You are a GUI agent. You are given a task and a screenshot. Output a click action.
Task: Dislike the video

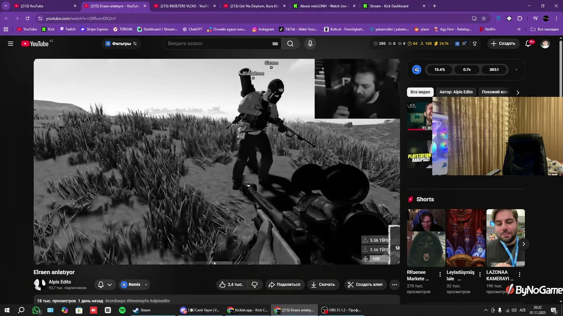pos(255,284)
